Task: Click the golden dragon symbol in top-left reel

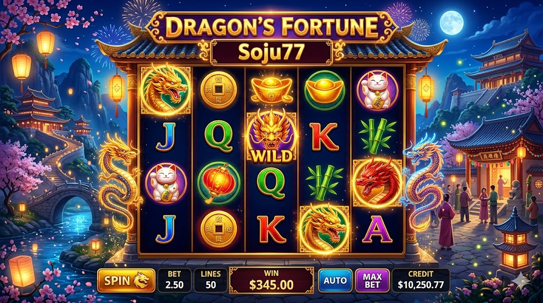Action: pos(165,89)
